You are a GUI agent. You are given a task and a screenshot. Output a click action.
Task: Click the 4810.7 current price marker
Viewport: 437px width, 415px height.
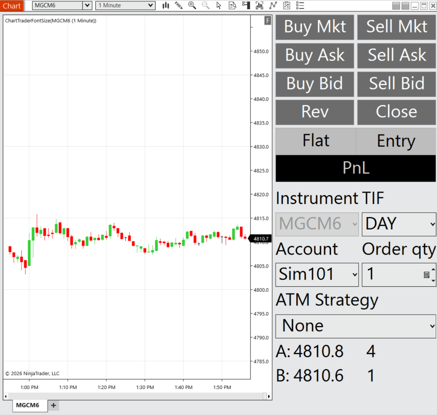[x=261, y=239]
